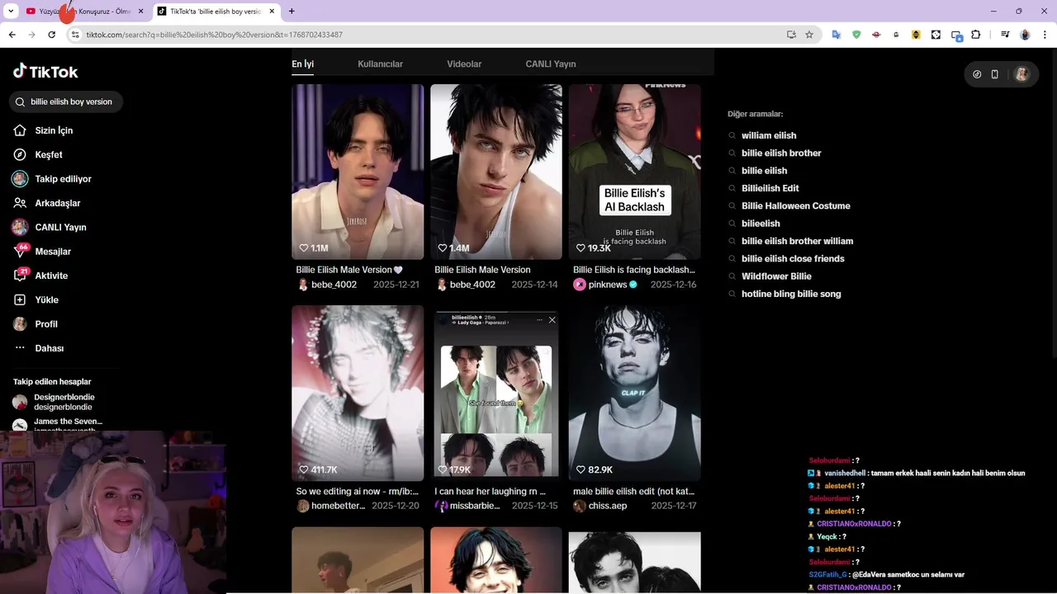
Task: Open media controls music icon
Action: (x=1005, y=35)
